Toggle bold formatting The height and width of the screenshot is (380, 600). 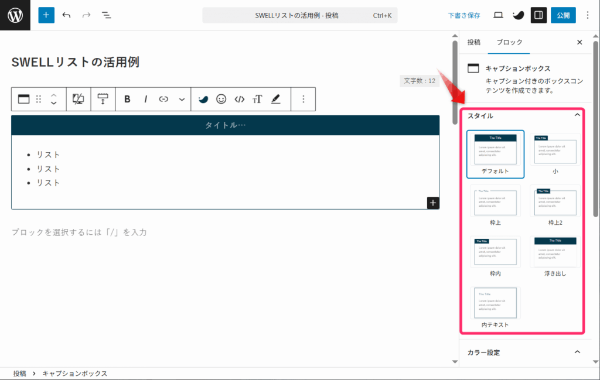pyautogui.click(x=127, y=99)
